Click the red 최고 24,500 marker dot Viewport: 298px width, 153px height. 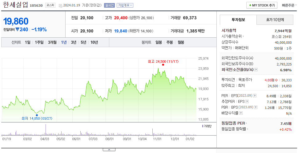pos(163,65)
